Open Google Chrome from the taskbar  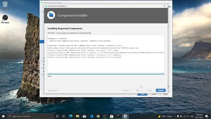pos(98,116)
